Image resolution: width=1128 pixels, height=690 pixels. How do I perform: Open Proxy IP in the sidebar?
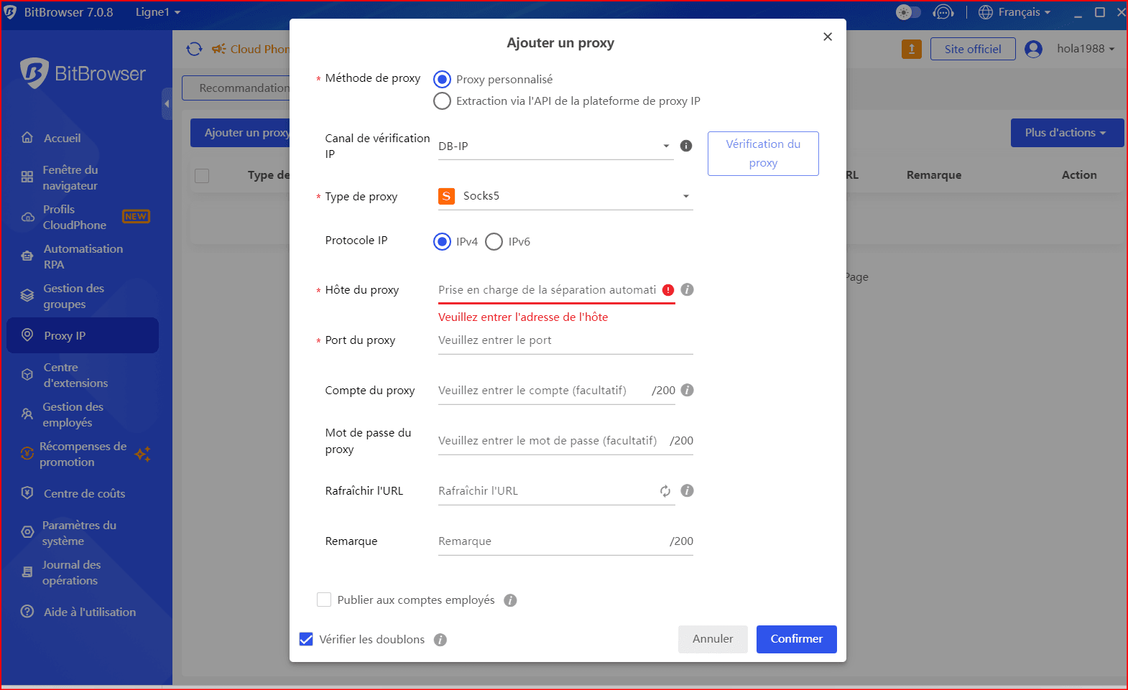coord(82,335)
